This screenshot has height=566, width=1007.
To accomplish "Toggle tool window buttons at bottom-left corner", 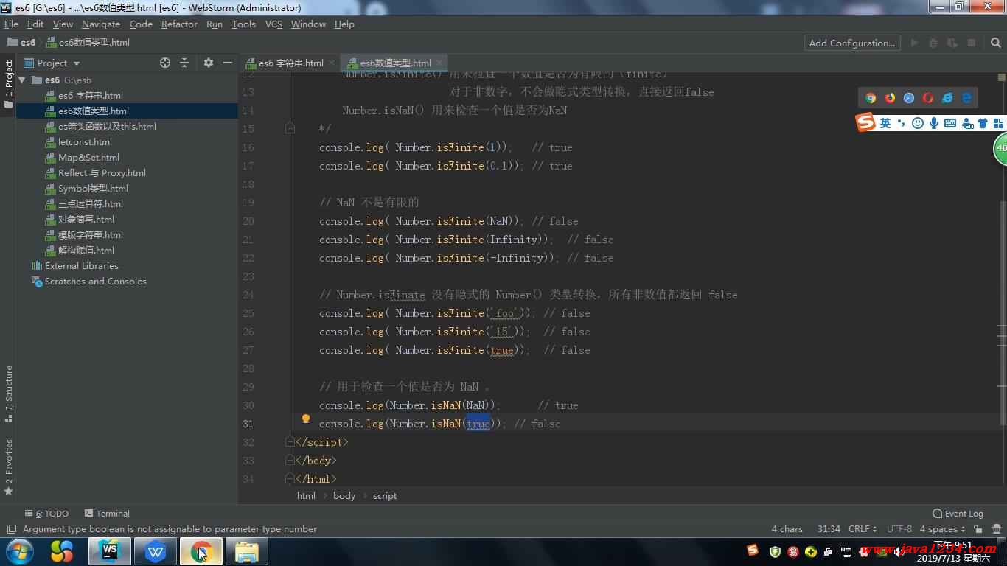I will (11, 529).
